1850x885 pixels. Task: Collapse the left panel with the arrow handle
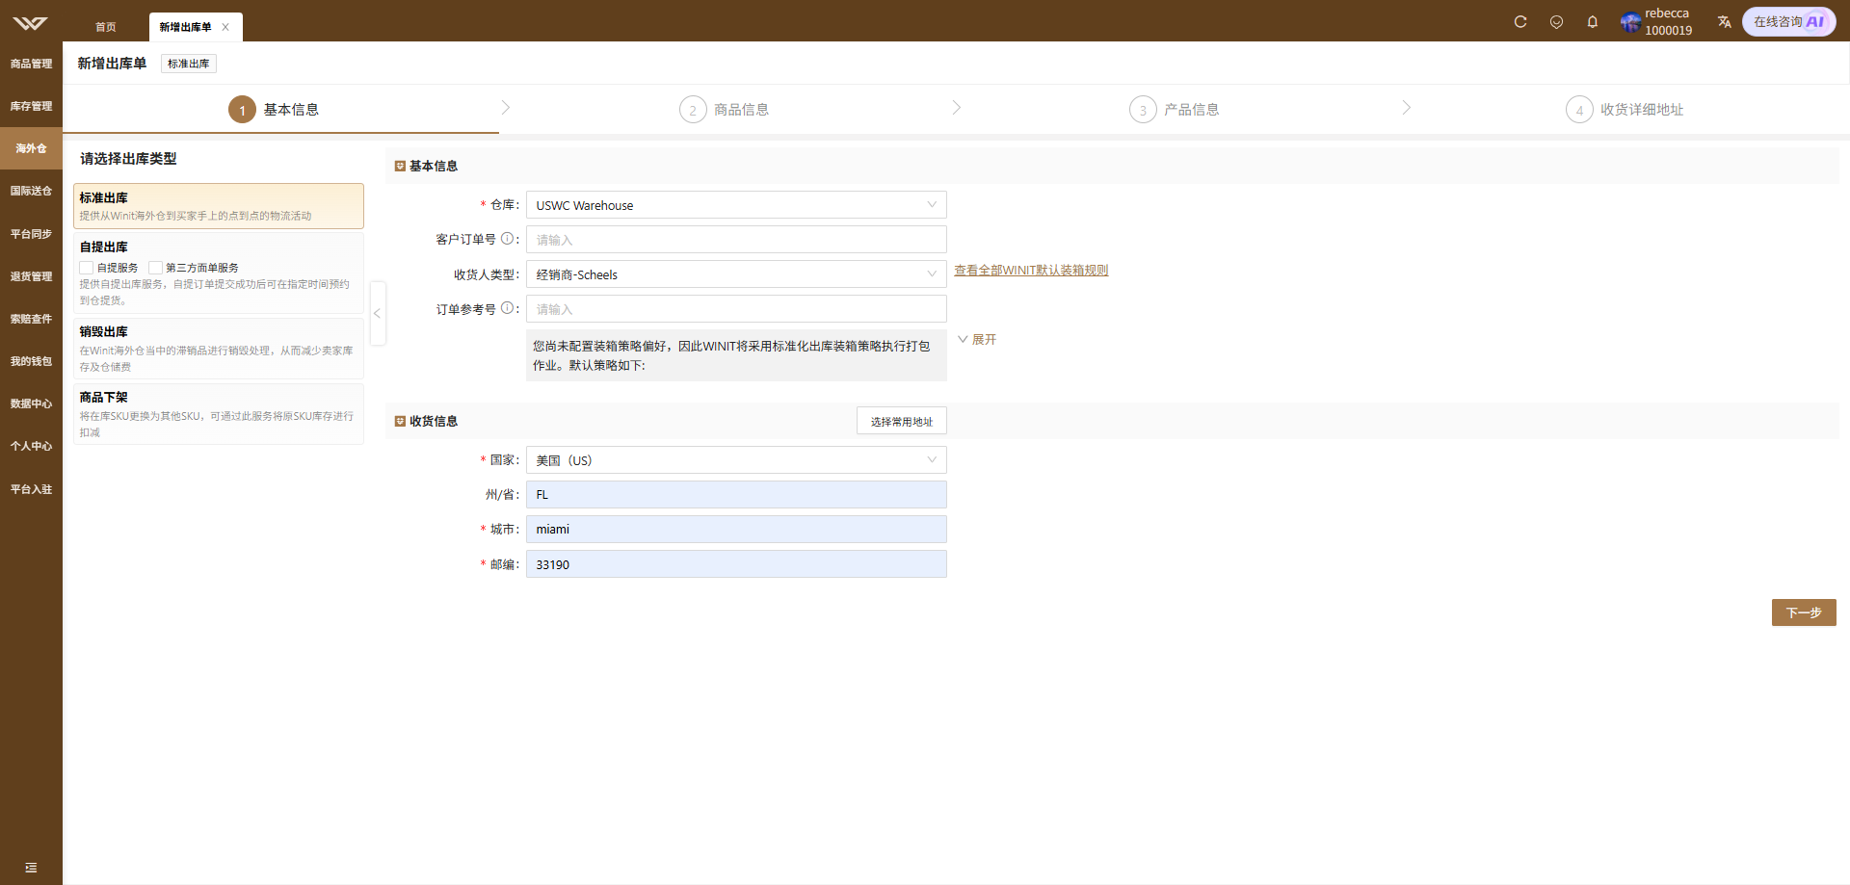(x=378, y=313)
